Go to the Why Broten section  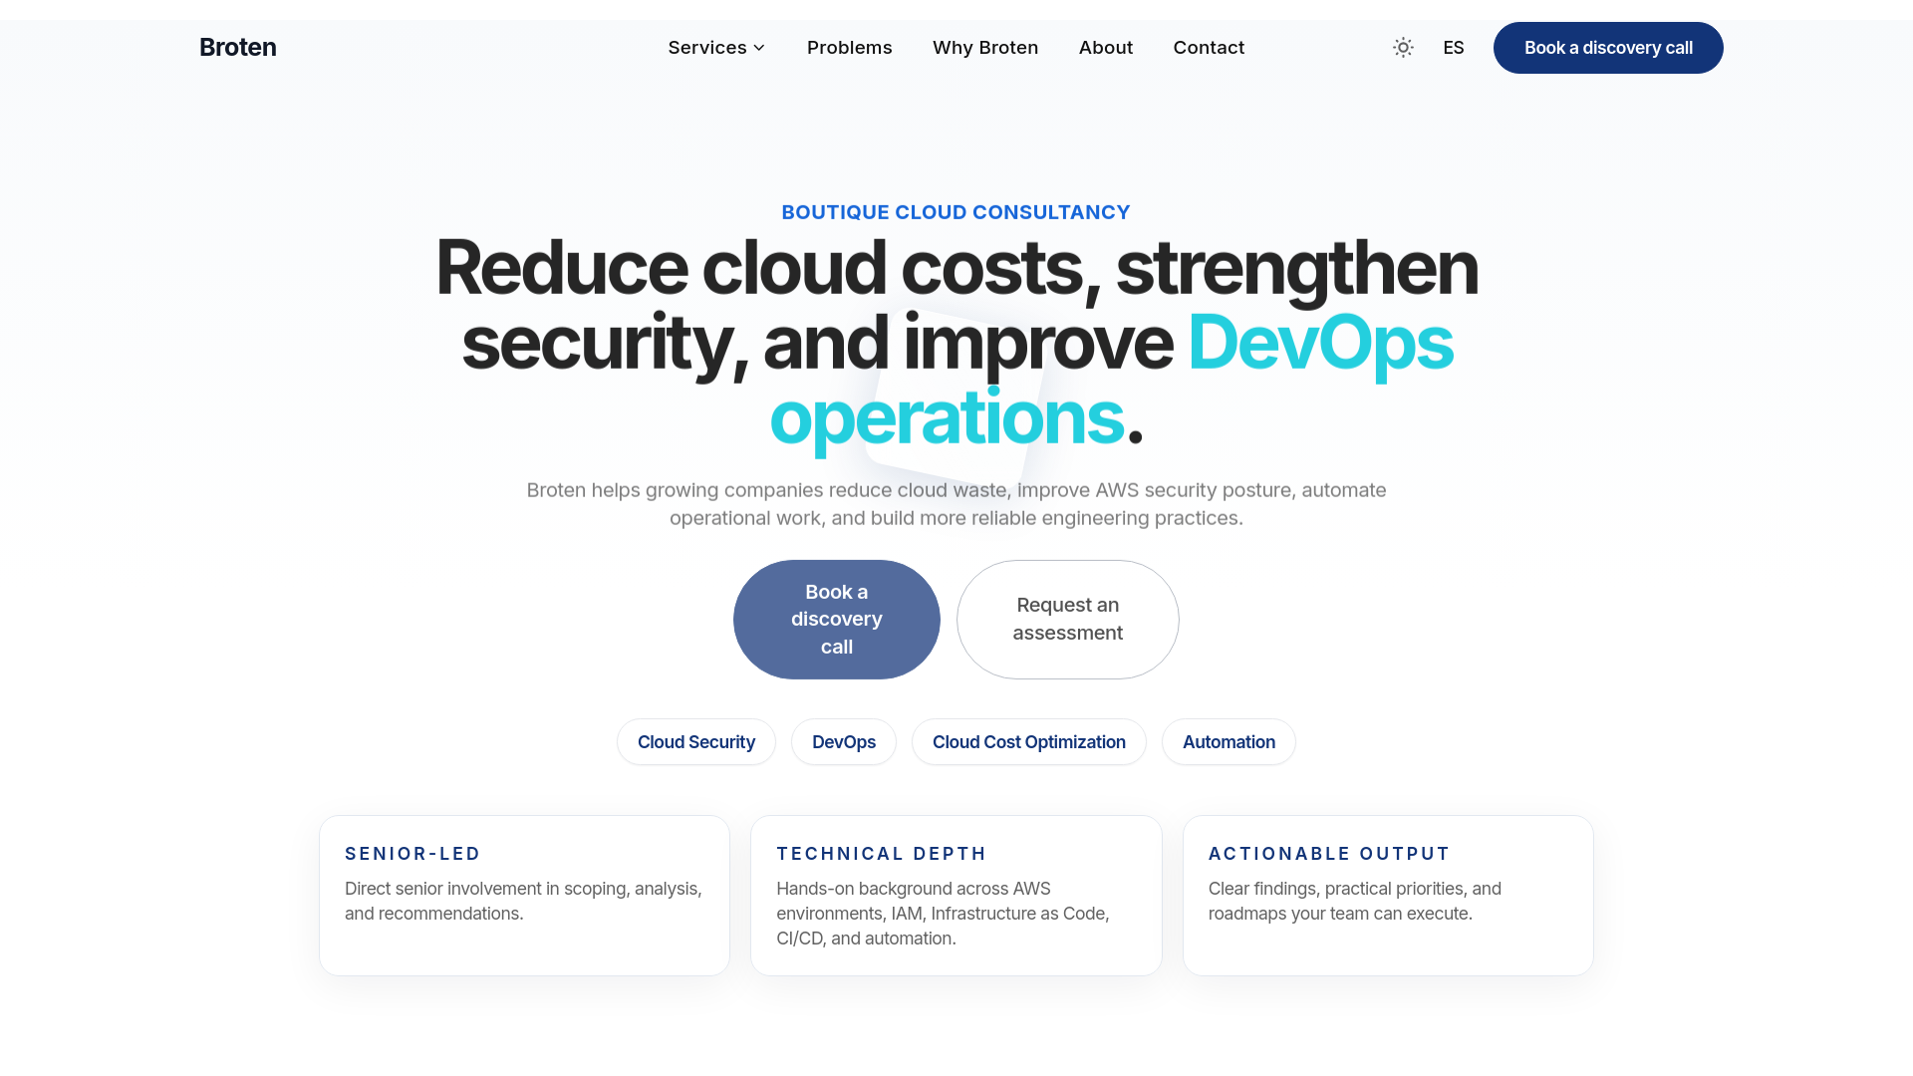pos(985,48)
